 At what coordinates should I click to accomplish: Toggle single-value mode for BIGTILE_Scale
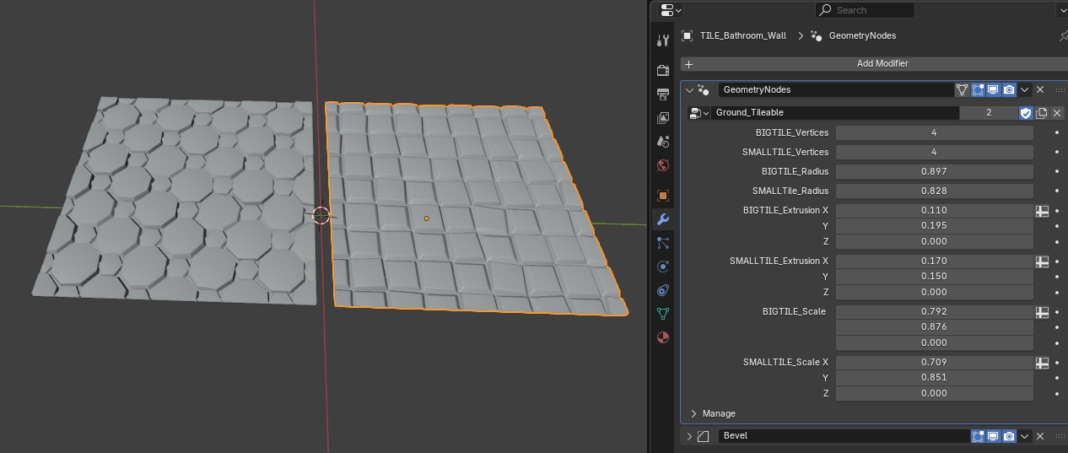pos(1042,311)
